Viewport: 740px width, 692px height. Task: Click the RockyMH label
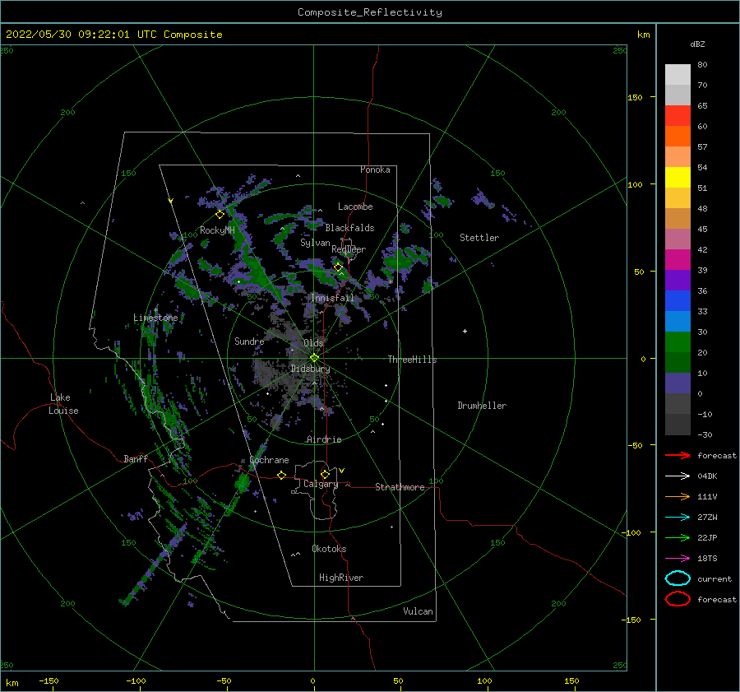217,230
